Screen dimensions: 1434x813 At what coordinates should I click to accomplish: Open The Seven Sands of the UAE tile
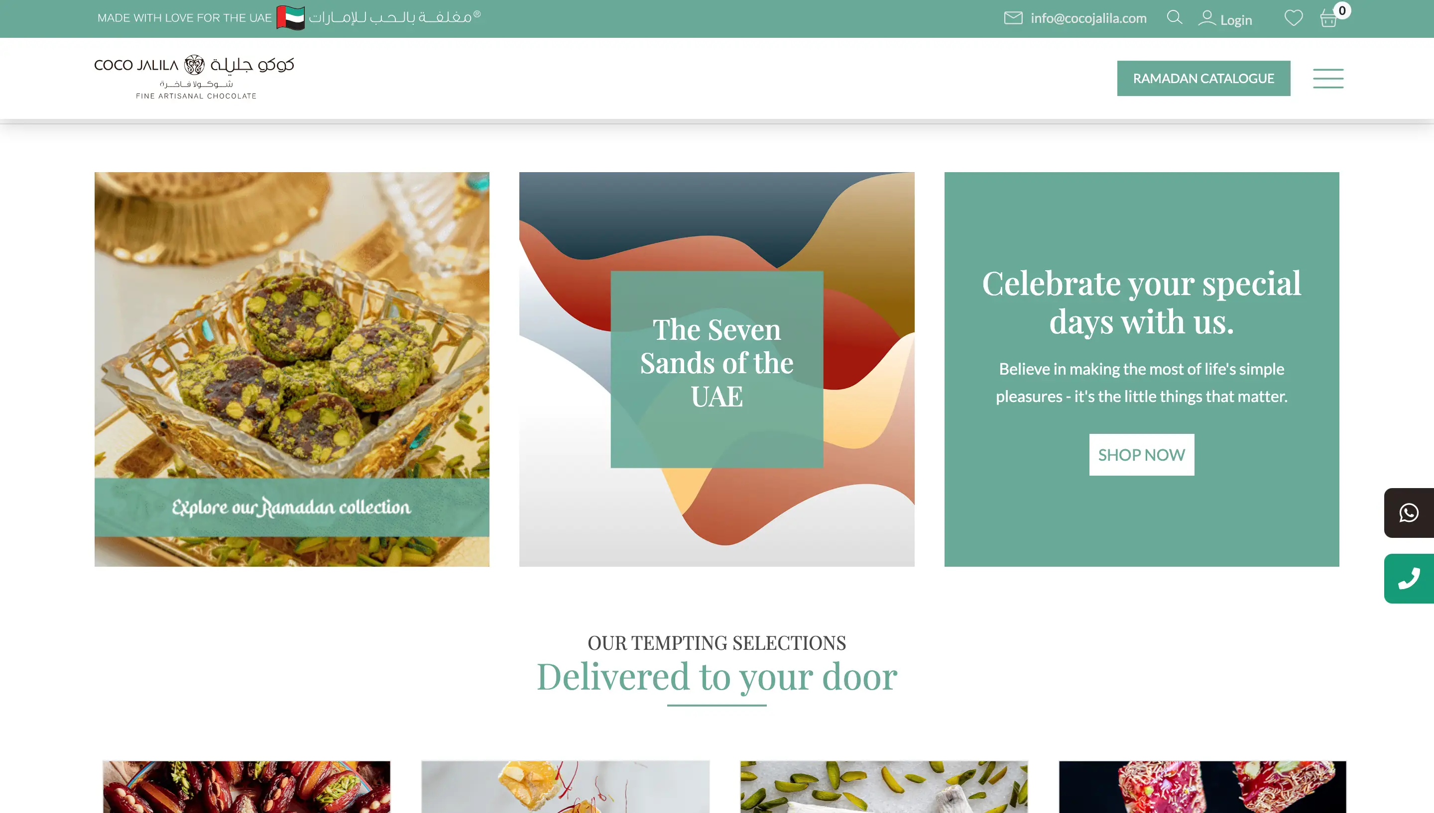[x=717, y=369]
